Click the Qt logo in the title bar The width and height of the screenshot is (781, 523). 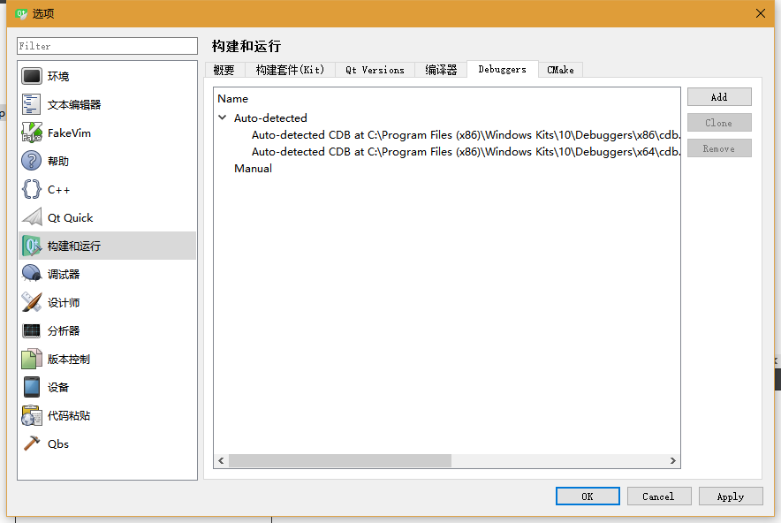click(x=20, y=13)
